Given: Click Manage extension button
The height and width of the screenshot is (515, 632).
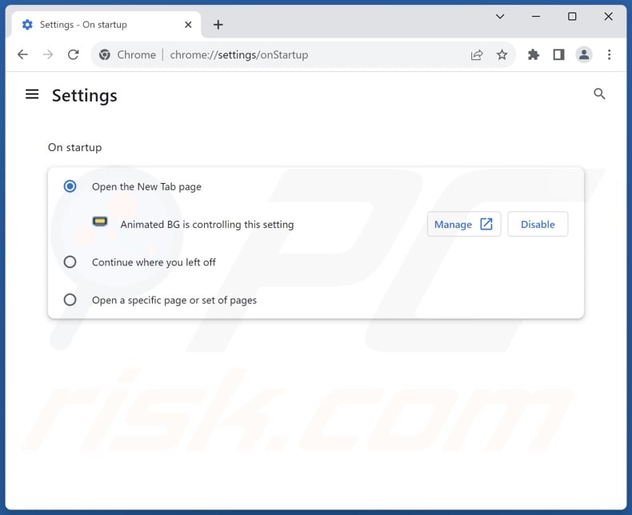Looking at the screenshot, I should (464, 224).
